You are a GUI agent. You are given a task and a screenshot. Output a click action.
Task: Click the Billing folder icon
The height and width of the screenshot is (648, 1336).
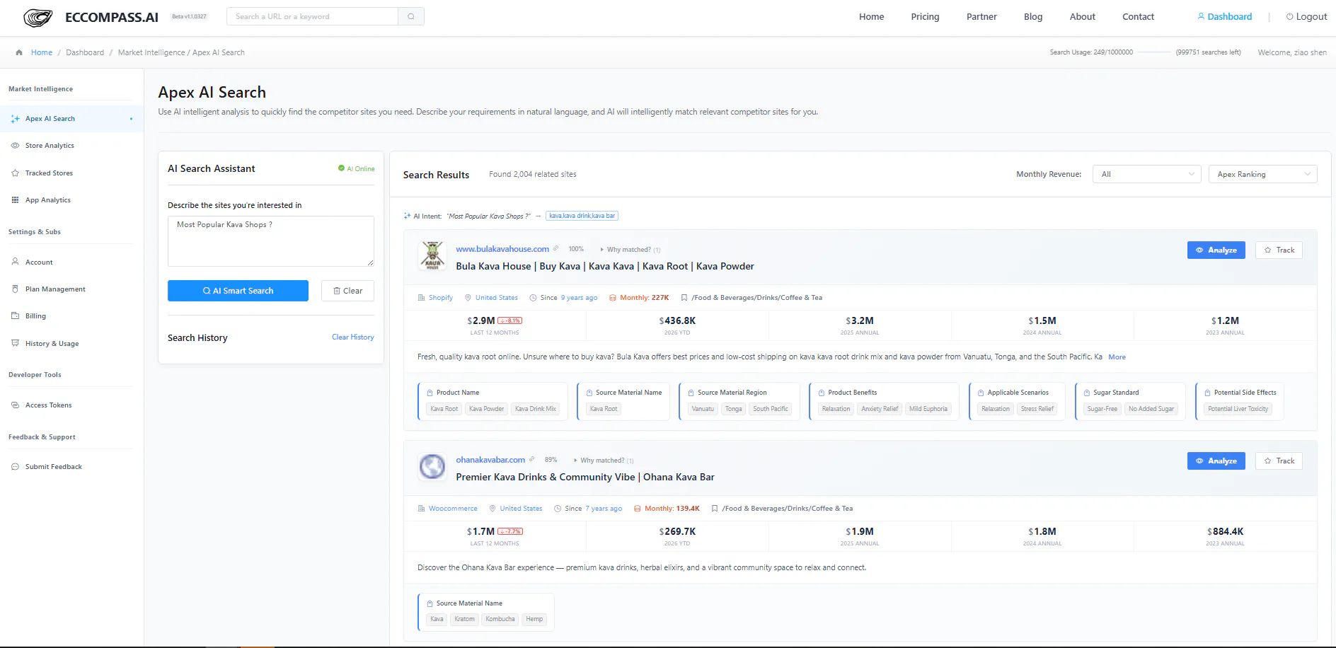tap(15, 316)
